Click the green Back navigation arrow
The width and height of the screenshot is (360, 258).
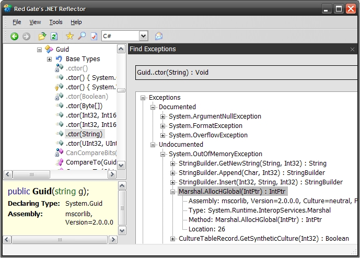15,36
